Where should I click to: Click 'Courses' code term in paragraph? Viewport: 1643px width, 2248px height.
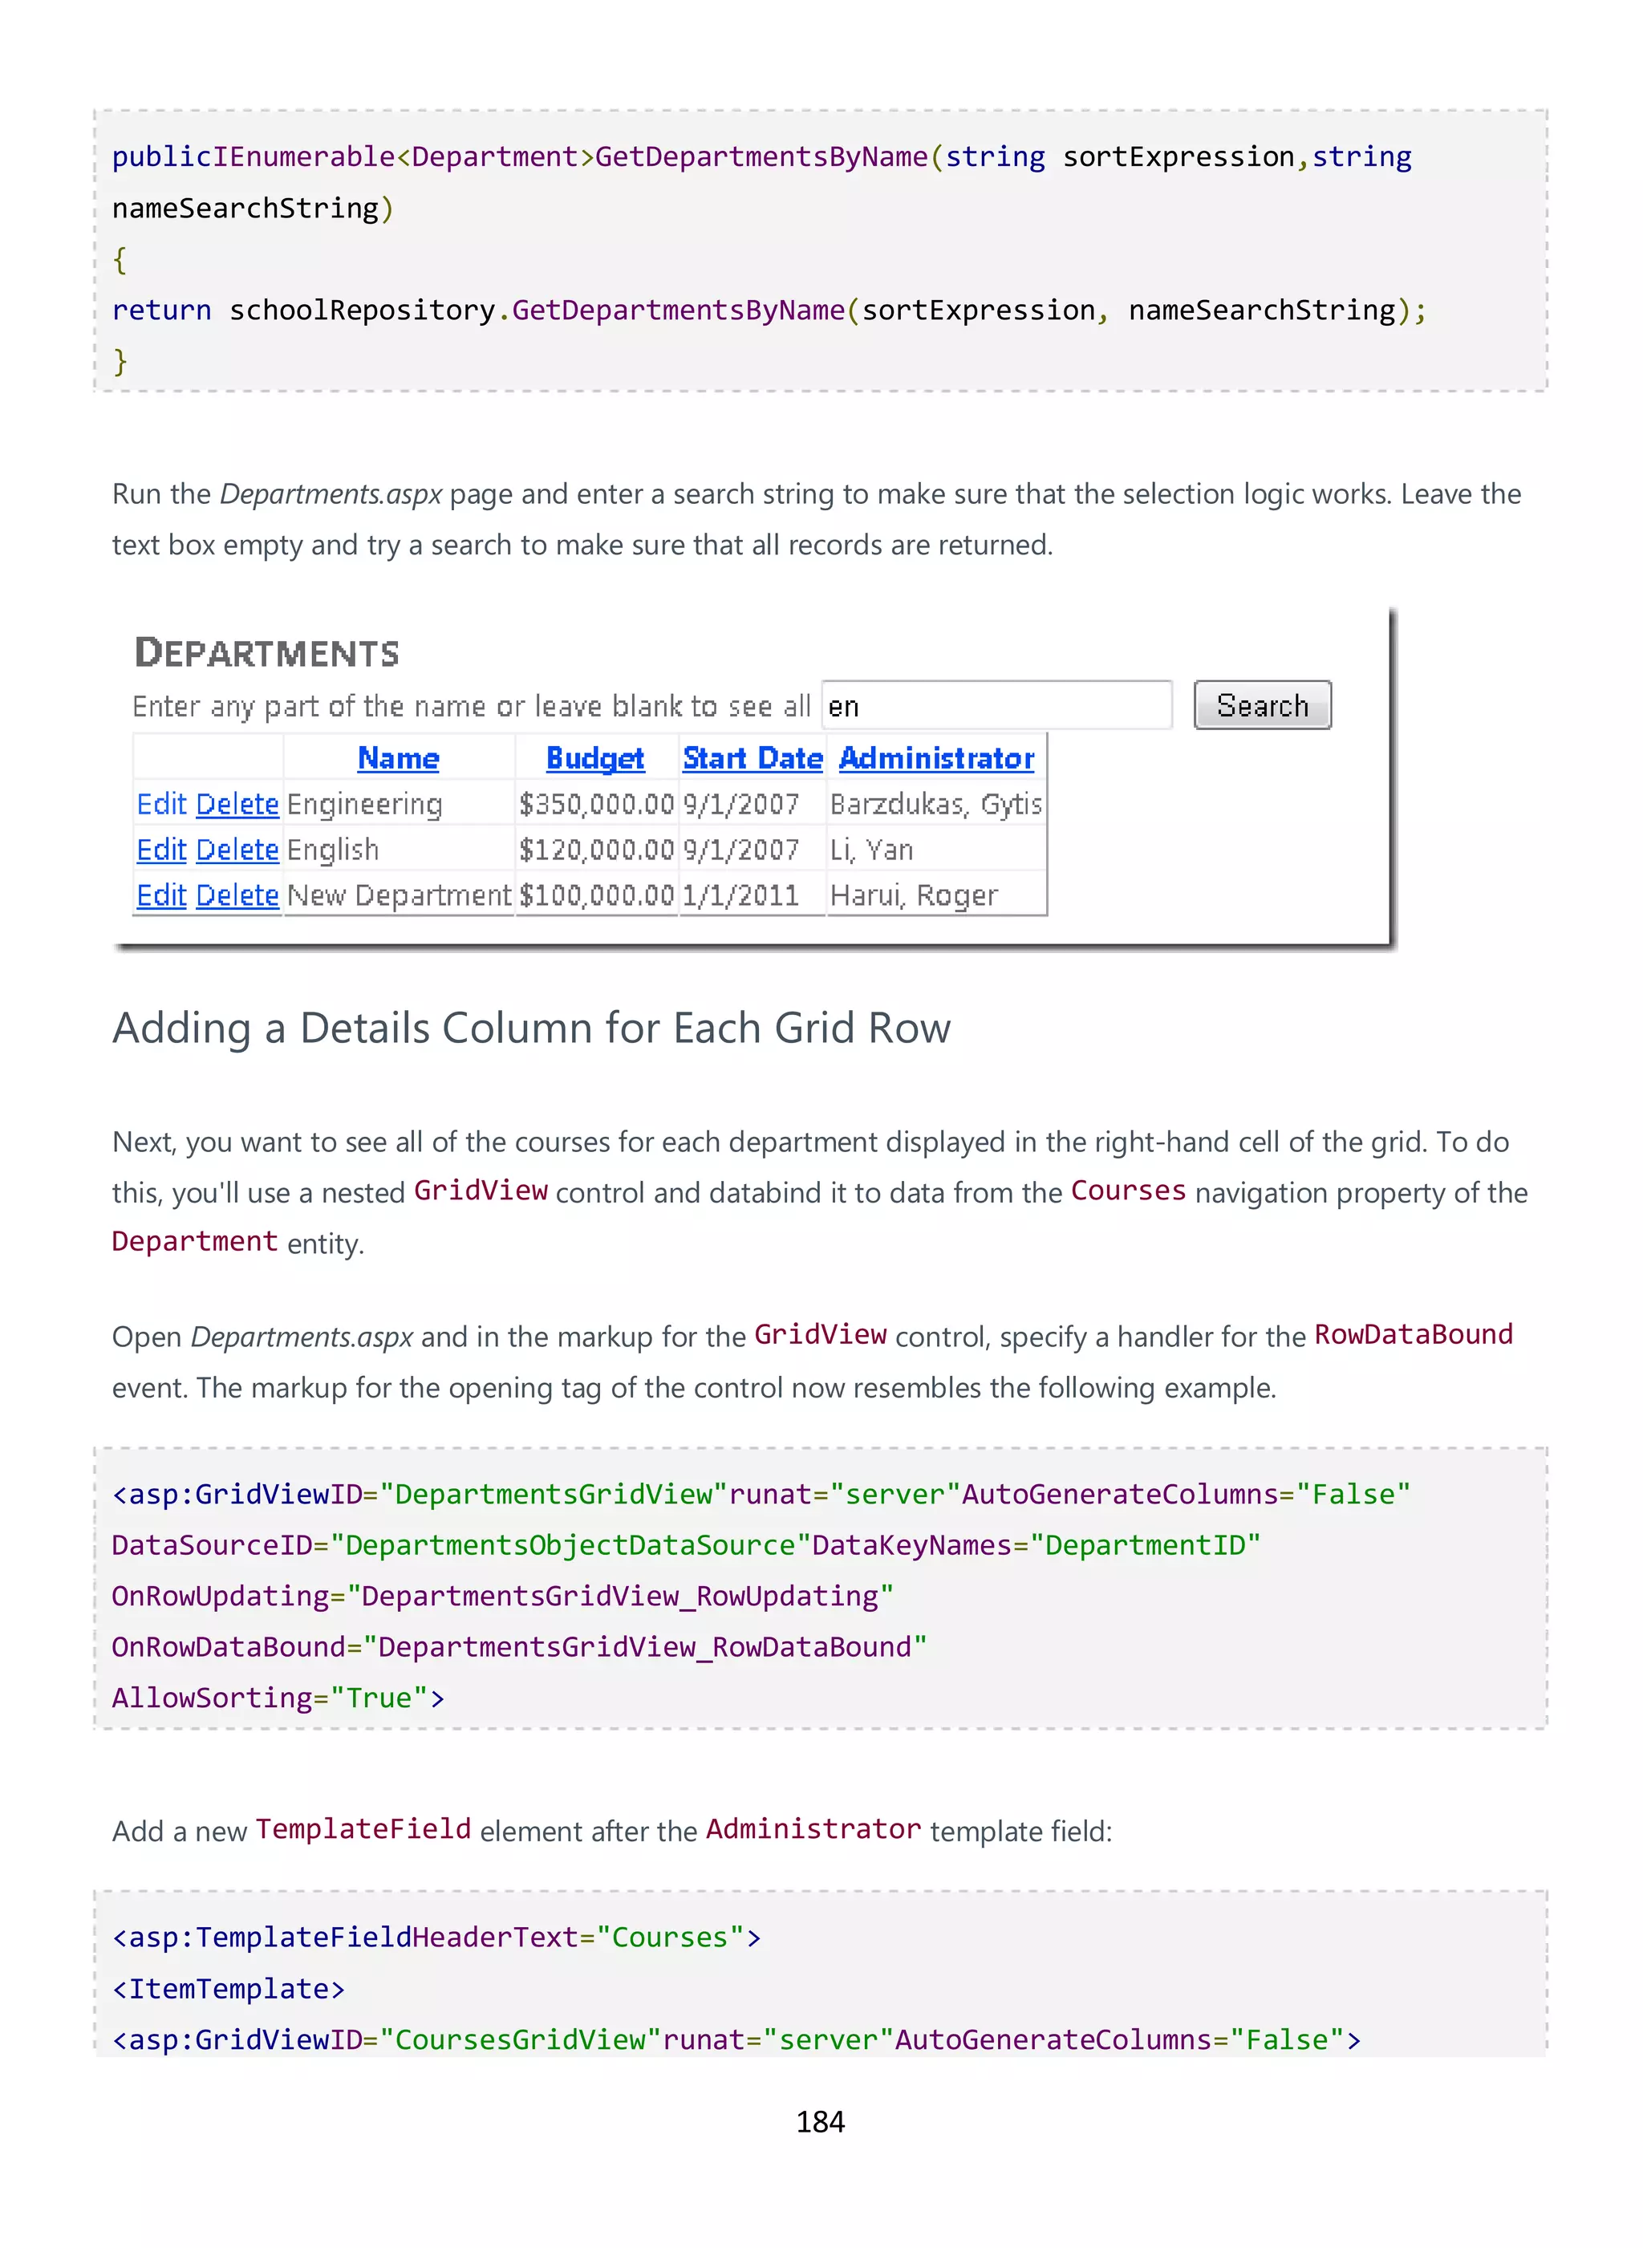pos(1129,1190)
